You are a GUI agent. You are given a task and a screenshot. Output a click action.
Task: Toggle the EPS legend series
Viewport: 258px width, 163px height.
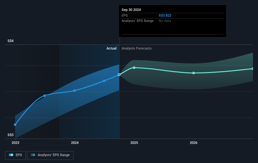pyautogui.click(x=15, y=155)
